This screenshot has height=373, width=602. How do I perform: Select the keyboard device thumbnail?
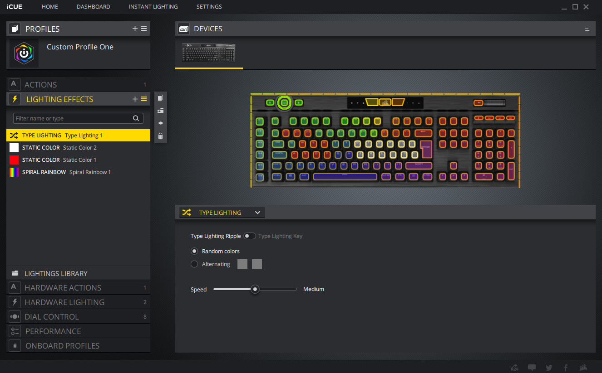click(x=209, y=52)
